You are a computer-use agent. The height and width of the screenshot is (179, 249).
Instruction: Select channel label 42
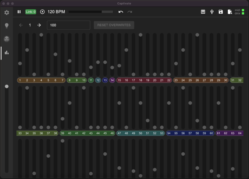coord(84,133)
